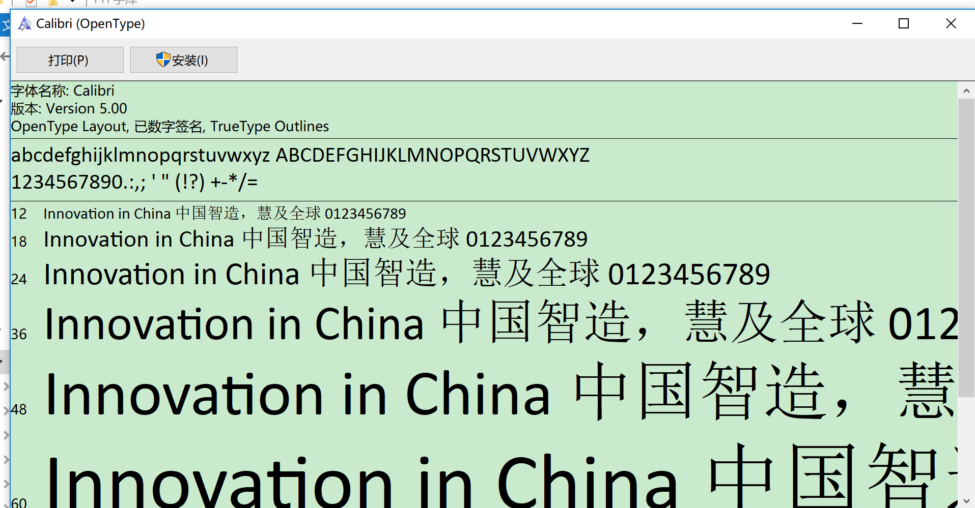Click the '字体名称: Calibri' text line
The width and height of the screenshot is (975, 508).
[63, 91]
